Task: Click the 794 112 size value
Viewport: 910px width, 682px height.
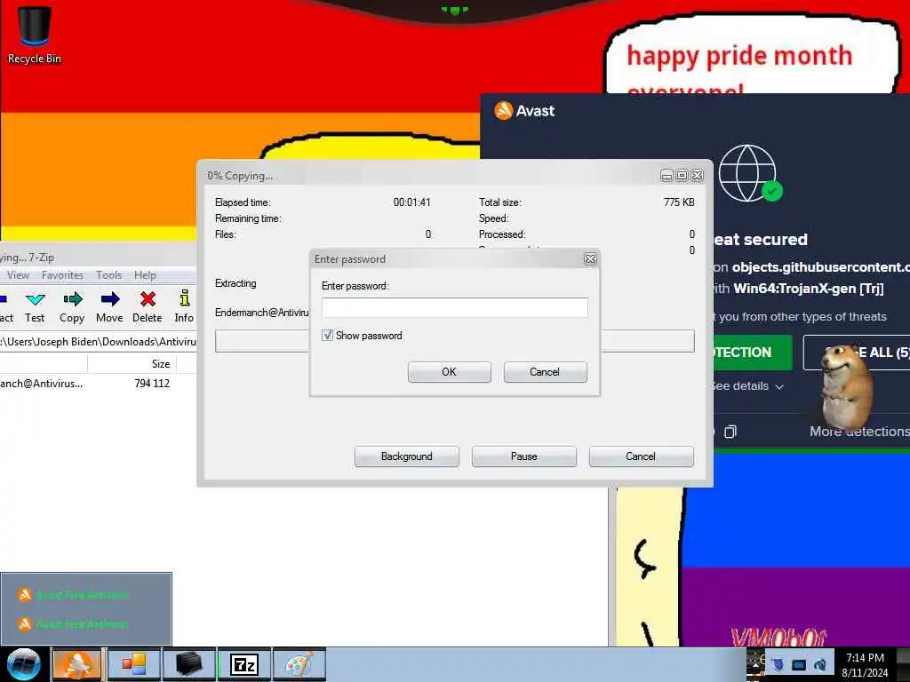Action: pos(152,384)
